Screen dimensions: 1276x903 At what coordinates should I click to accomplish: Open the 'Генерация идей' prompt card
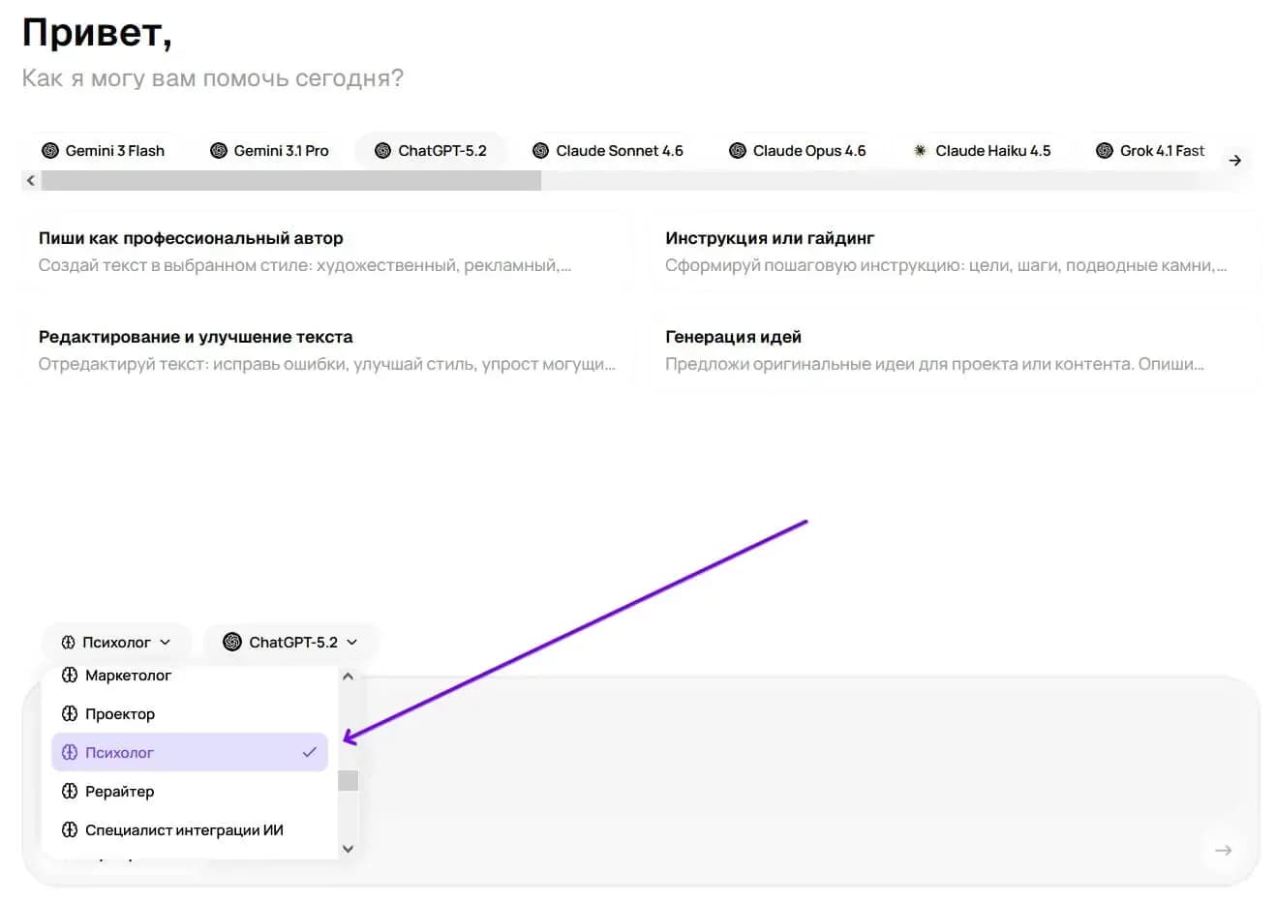(x=954, y=350)
